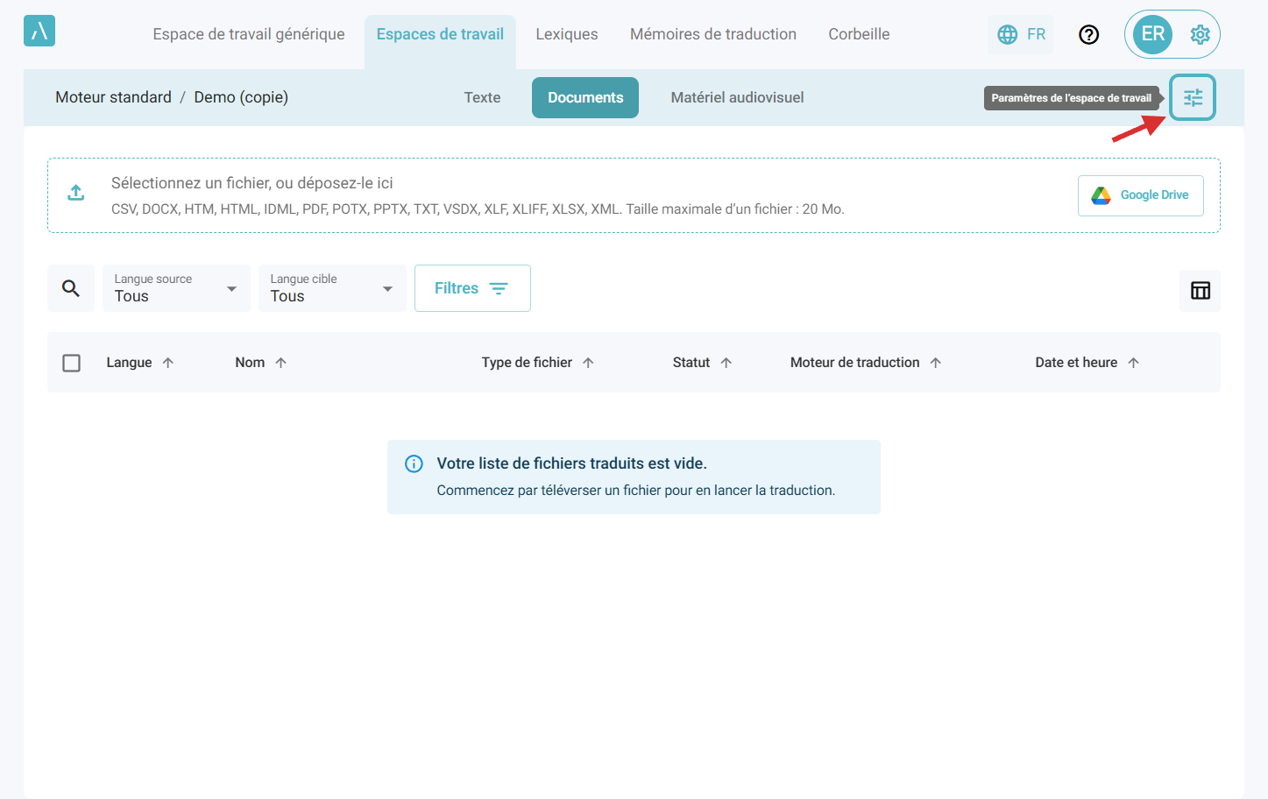Open workspace settings sliders icon
1268x799 pixels.
[x=1193, y=97]
